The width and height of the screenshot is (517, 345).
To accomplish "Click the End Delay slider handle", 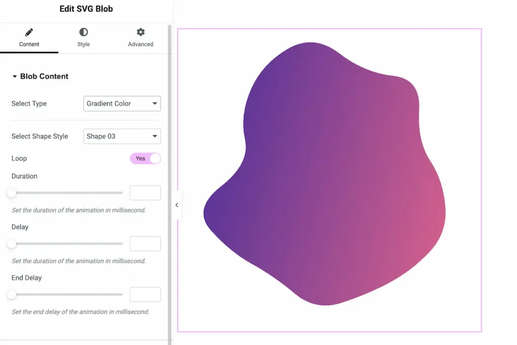I will [x=10, y=294].
